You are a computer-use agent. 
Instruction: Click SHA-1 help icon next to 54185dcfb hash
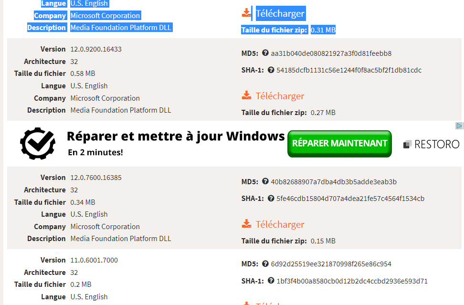[x=271, y=70]
